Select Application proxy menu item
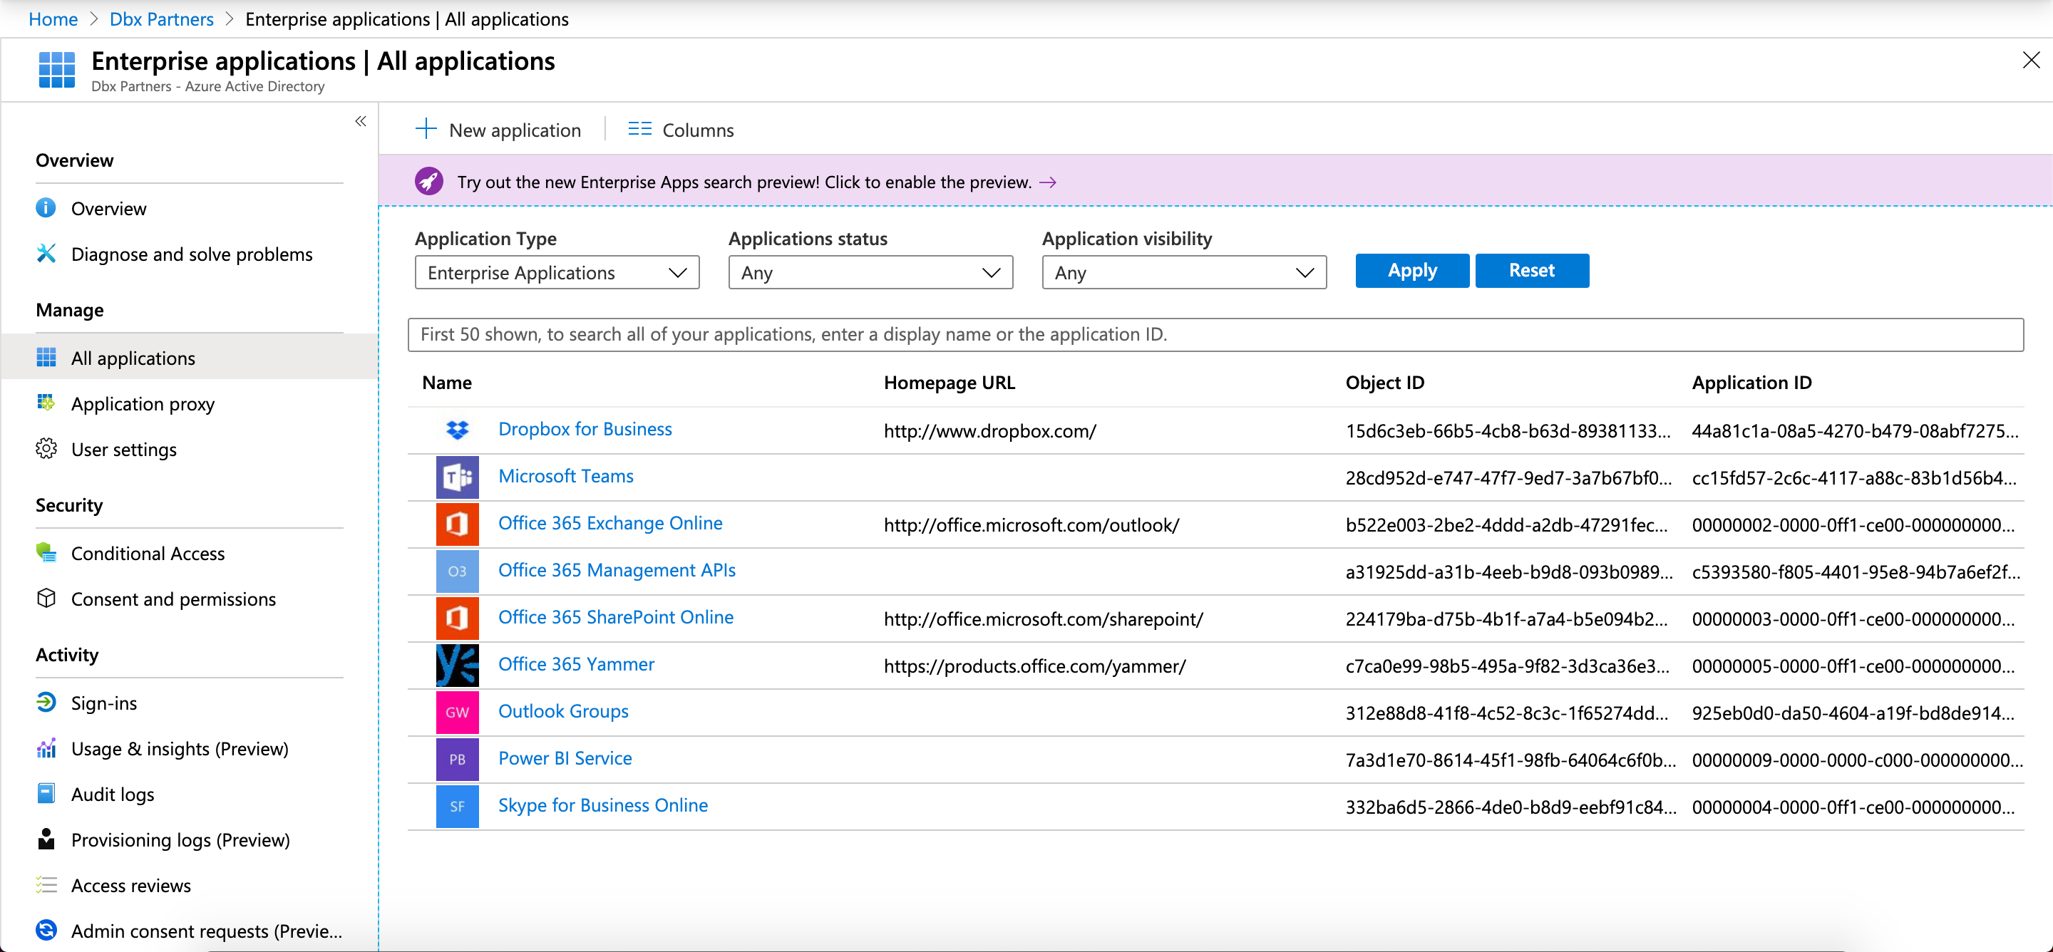This screenshot has width=2053, height=952. pyautogui.click(x=143, y=404)
